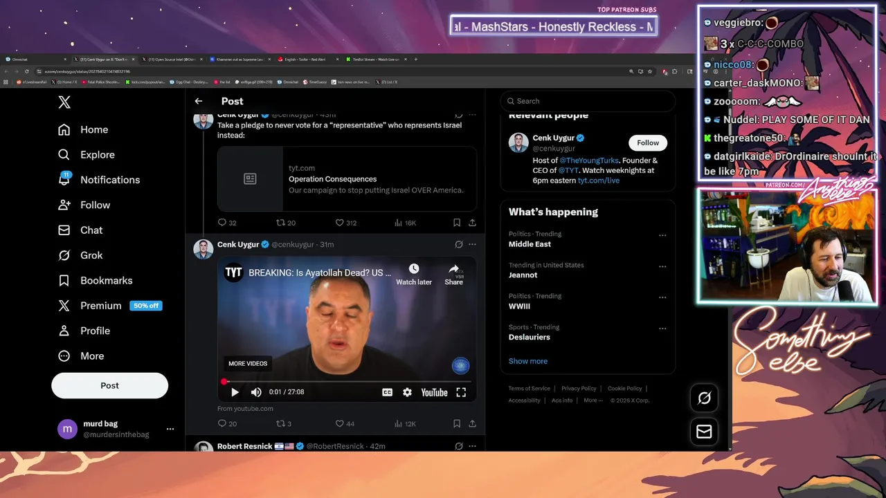Screen dimensions: 886x498
Task: Seek on the video progress bar
Action: pos(346,381)
